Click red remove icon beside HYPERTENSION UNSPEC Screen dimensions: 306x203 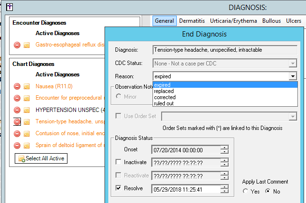(x=17, y=110)
